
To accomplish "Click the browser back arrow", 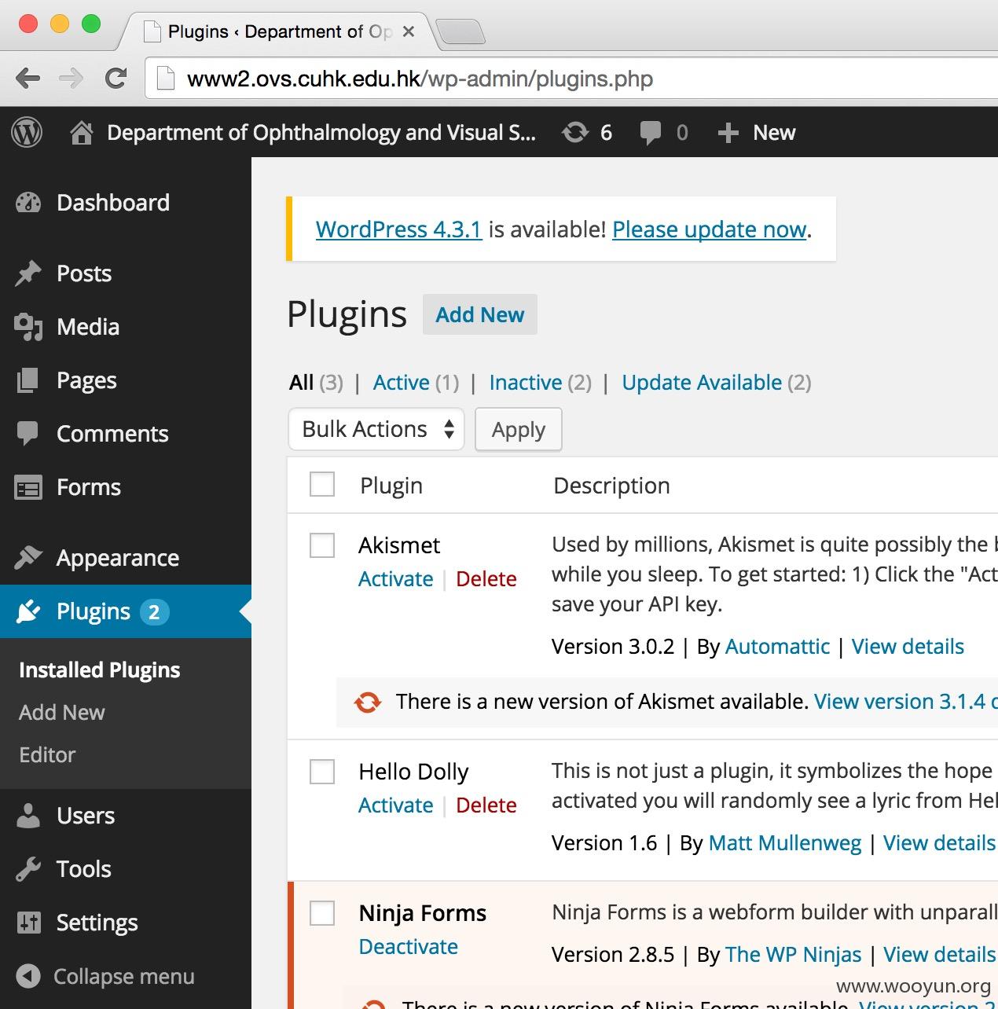I will coord(28,79).
